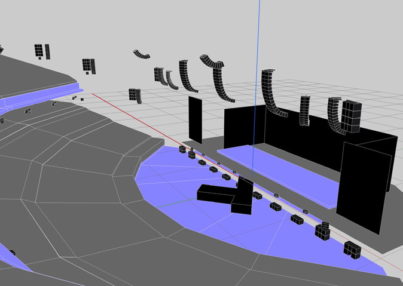Select the speaker cluster in the top-left corner
This screenshot has height=286, width=403.
coord(41,51)
